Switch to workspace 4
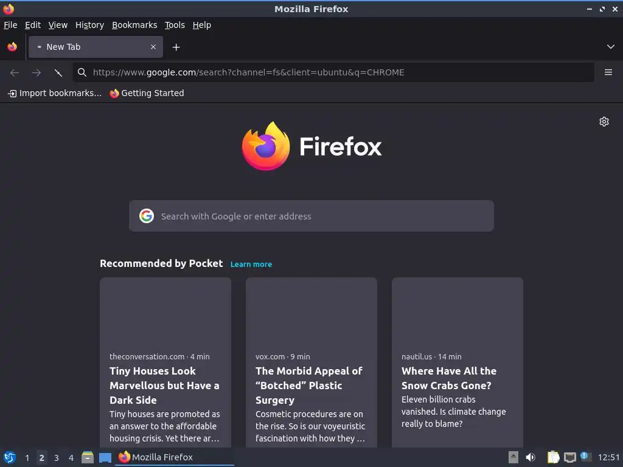Screen dimensions: 623x467 tap(71, 458)
